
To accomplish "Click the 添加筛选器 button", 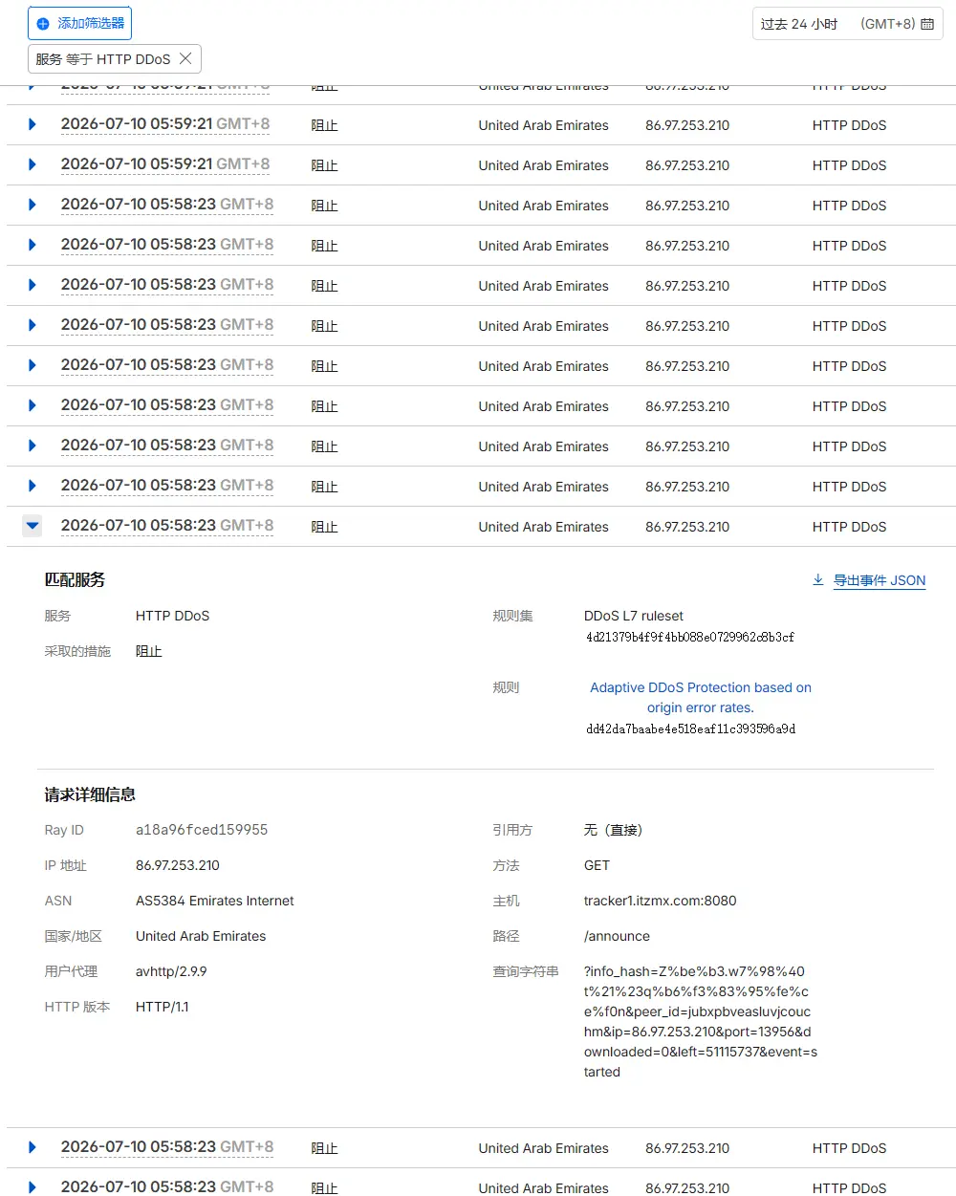I will pyautogui.click(x=80, y=24).
